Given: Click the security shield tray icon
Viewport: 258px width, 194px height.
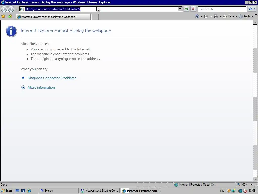Looking at the screenshot, I should 229,191.
